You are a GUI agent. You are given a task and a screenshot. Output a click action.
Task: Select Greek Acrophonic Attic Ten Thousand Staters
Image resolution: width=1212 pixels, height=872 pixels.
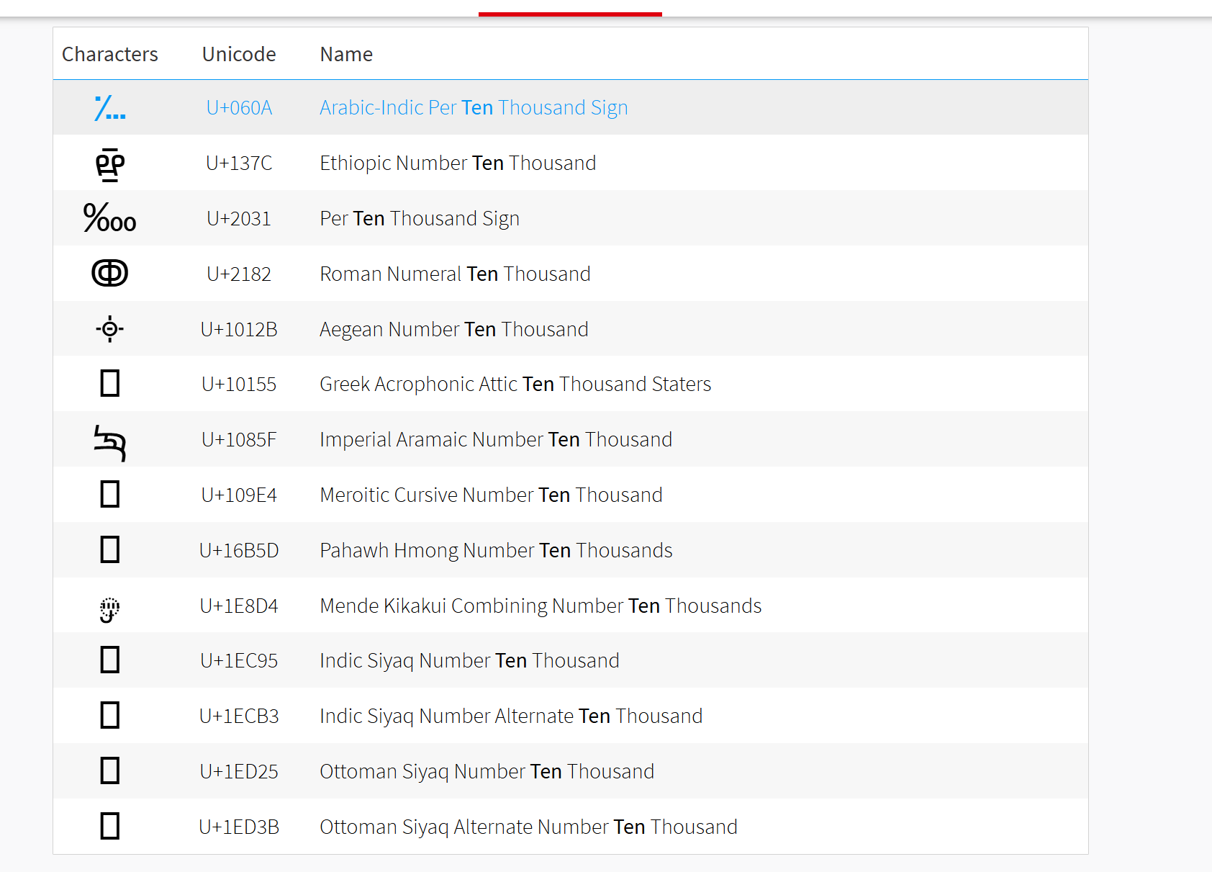point(515,384)
